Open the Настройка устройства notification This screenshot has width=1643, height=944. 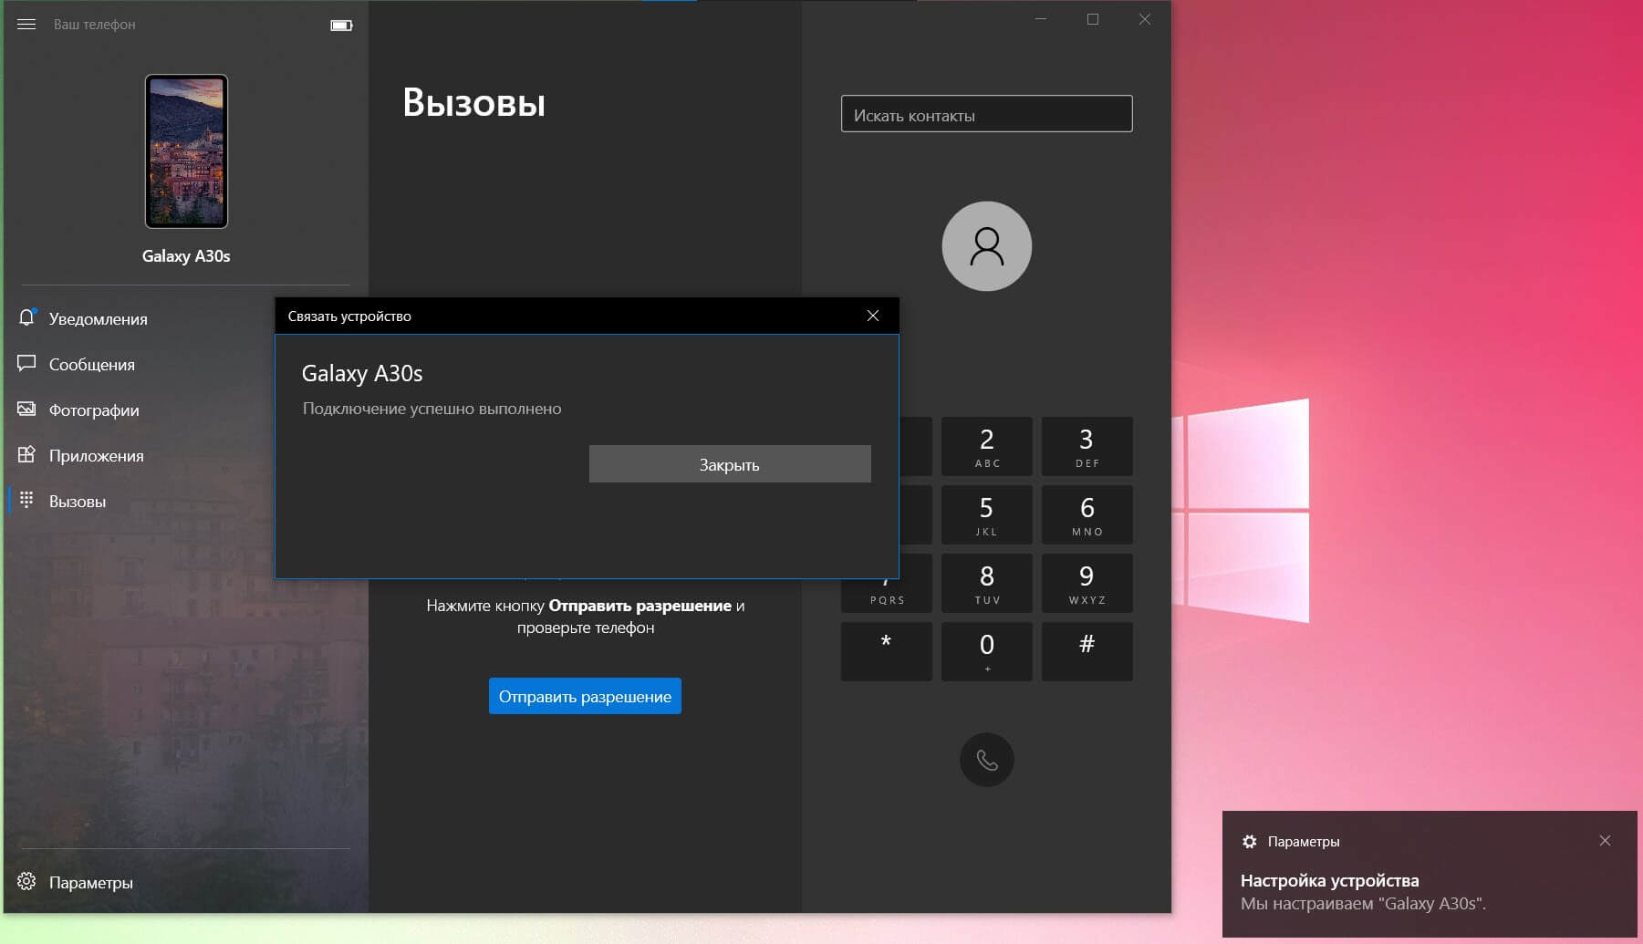(1430, 874)
